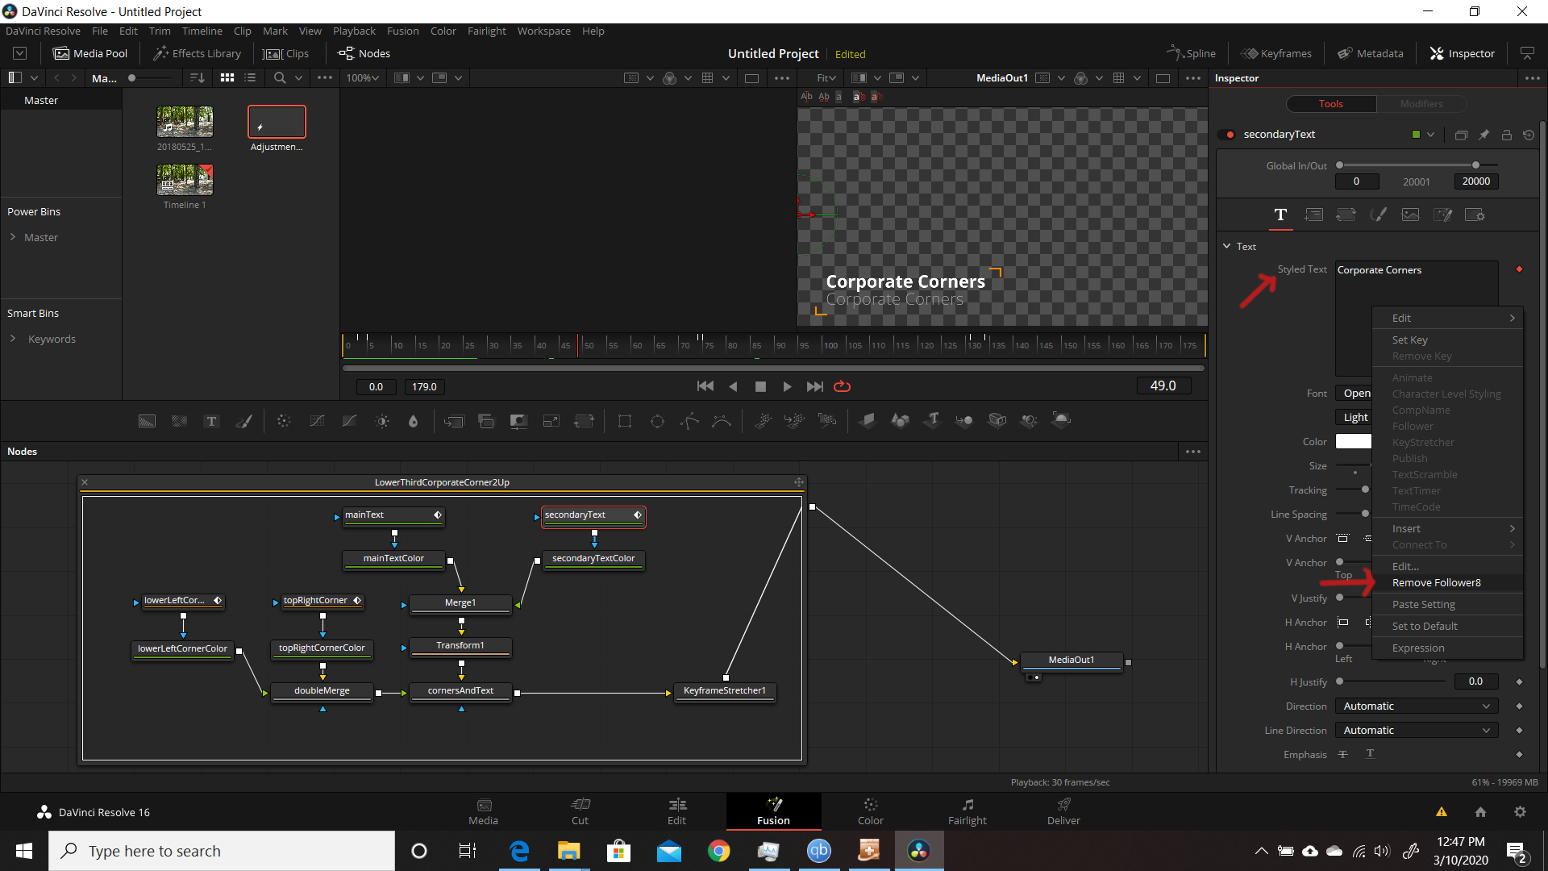Add an Ellipse mask from toolbar

coord(657,421)
